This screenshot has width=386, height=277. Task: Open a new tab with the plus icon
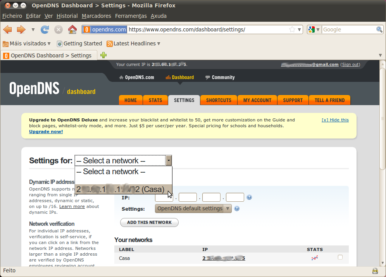(103, 55)
